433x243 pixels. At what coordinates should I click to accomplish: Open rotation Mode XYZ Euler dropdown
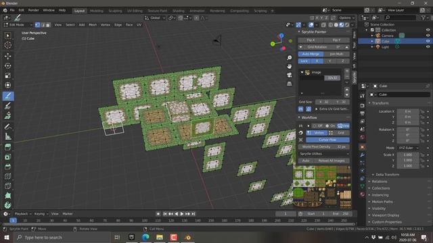408,148
